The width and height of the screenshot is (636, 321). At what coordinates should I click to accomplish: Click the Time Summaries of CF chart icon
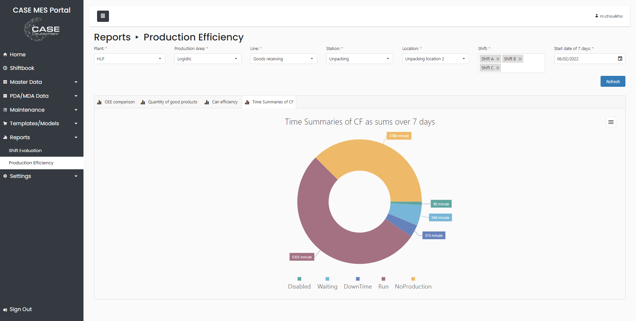click(247, 102)
